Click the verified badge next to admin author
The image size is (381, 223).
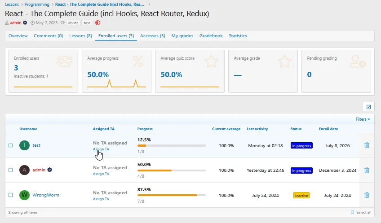25,23
